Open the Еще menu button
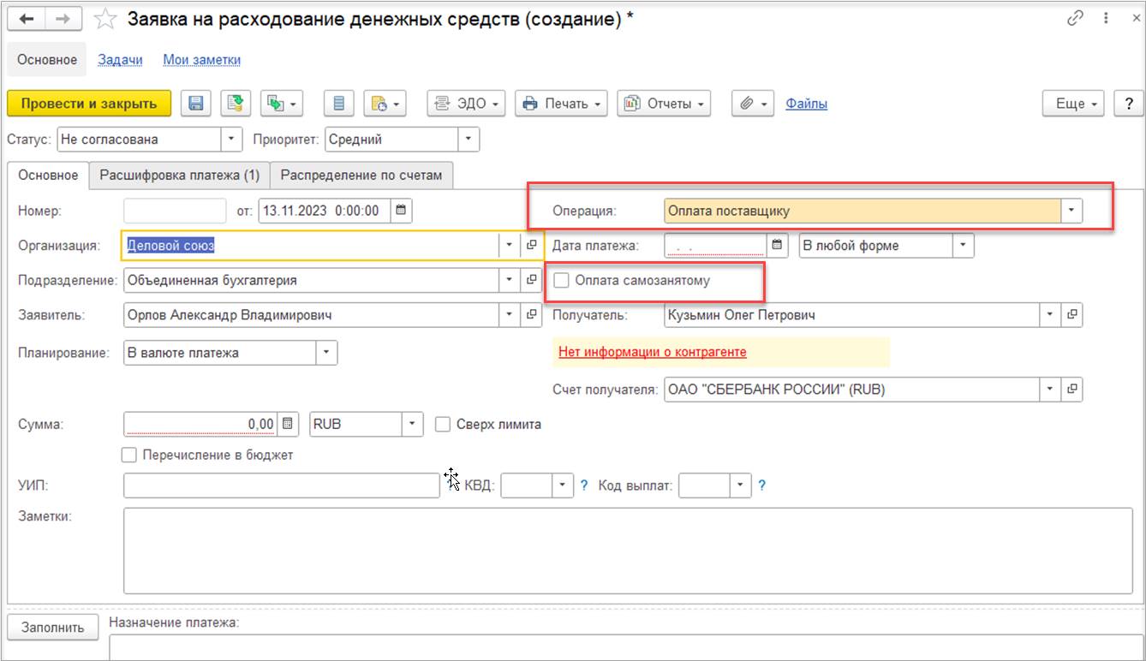 point(1074,104)
